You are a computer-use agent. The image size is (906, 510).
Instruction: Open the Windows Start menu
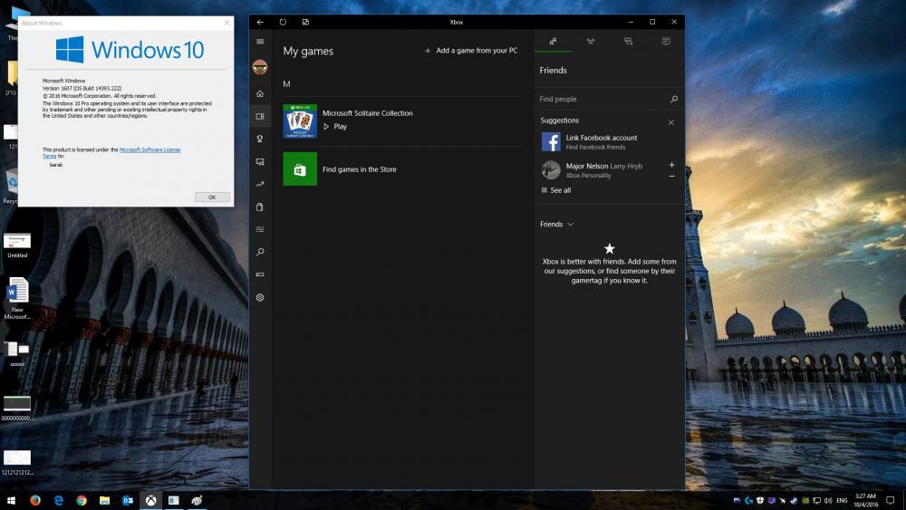(x=10, y=500)
